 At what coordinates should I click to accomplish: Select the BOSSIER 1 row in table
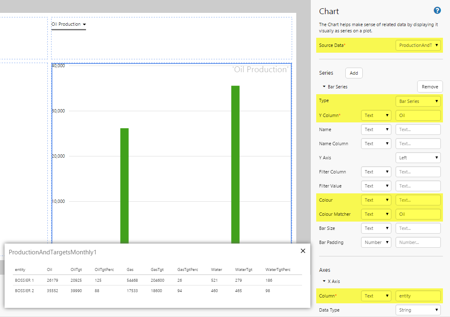point(157,280)
